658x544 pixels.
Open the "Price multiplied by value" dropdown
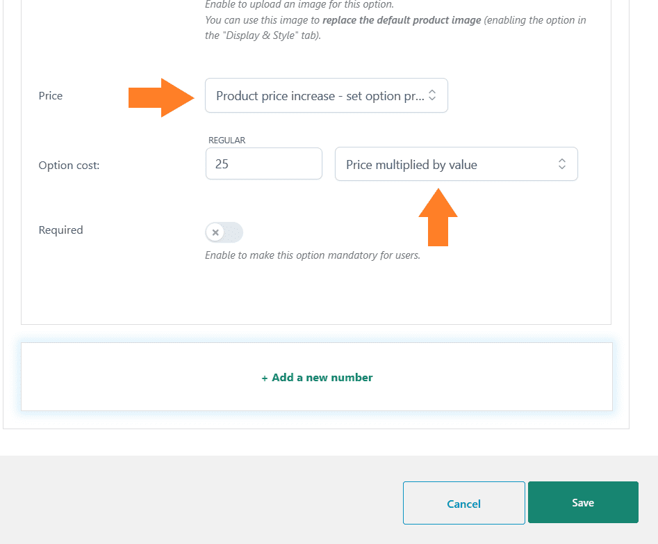[456, 164]
